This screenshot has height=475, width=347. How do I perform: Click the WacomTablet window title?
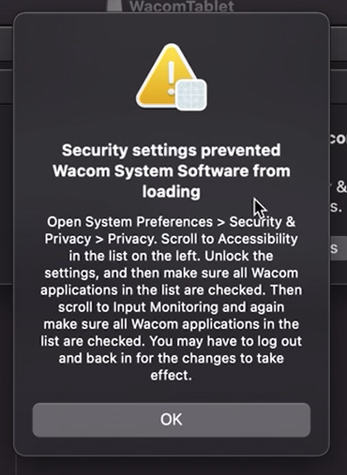point(182,6)
